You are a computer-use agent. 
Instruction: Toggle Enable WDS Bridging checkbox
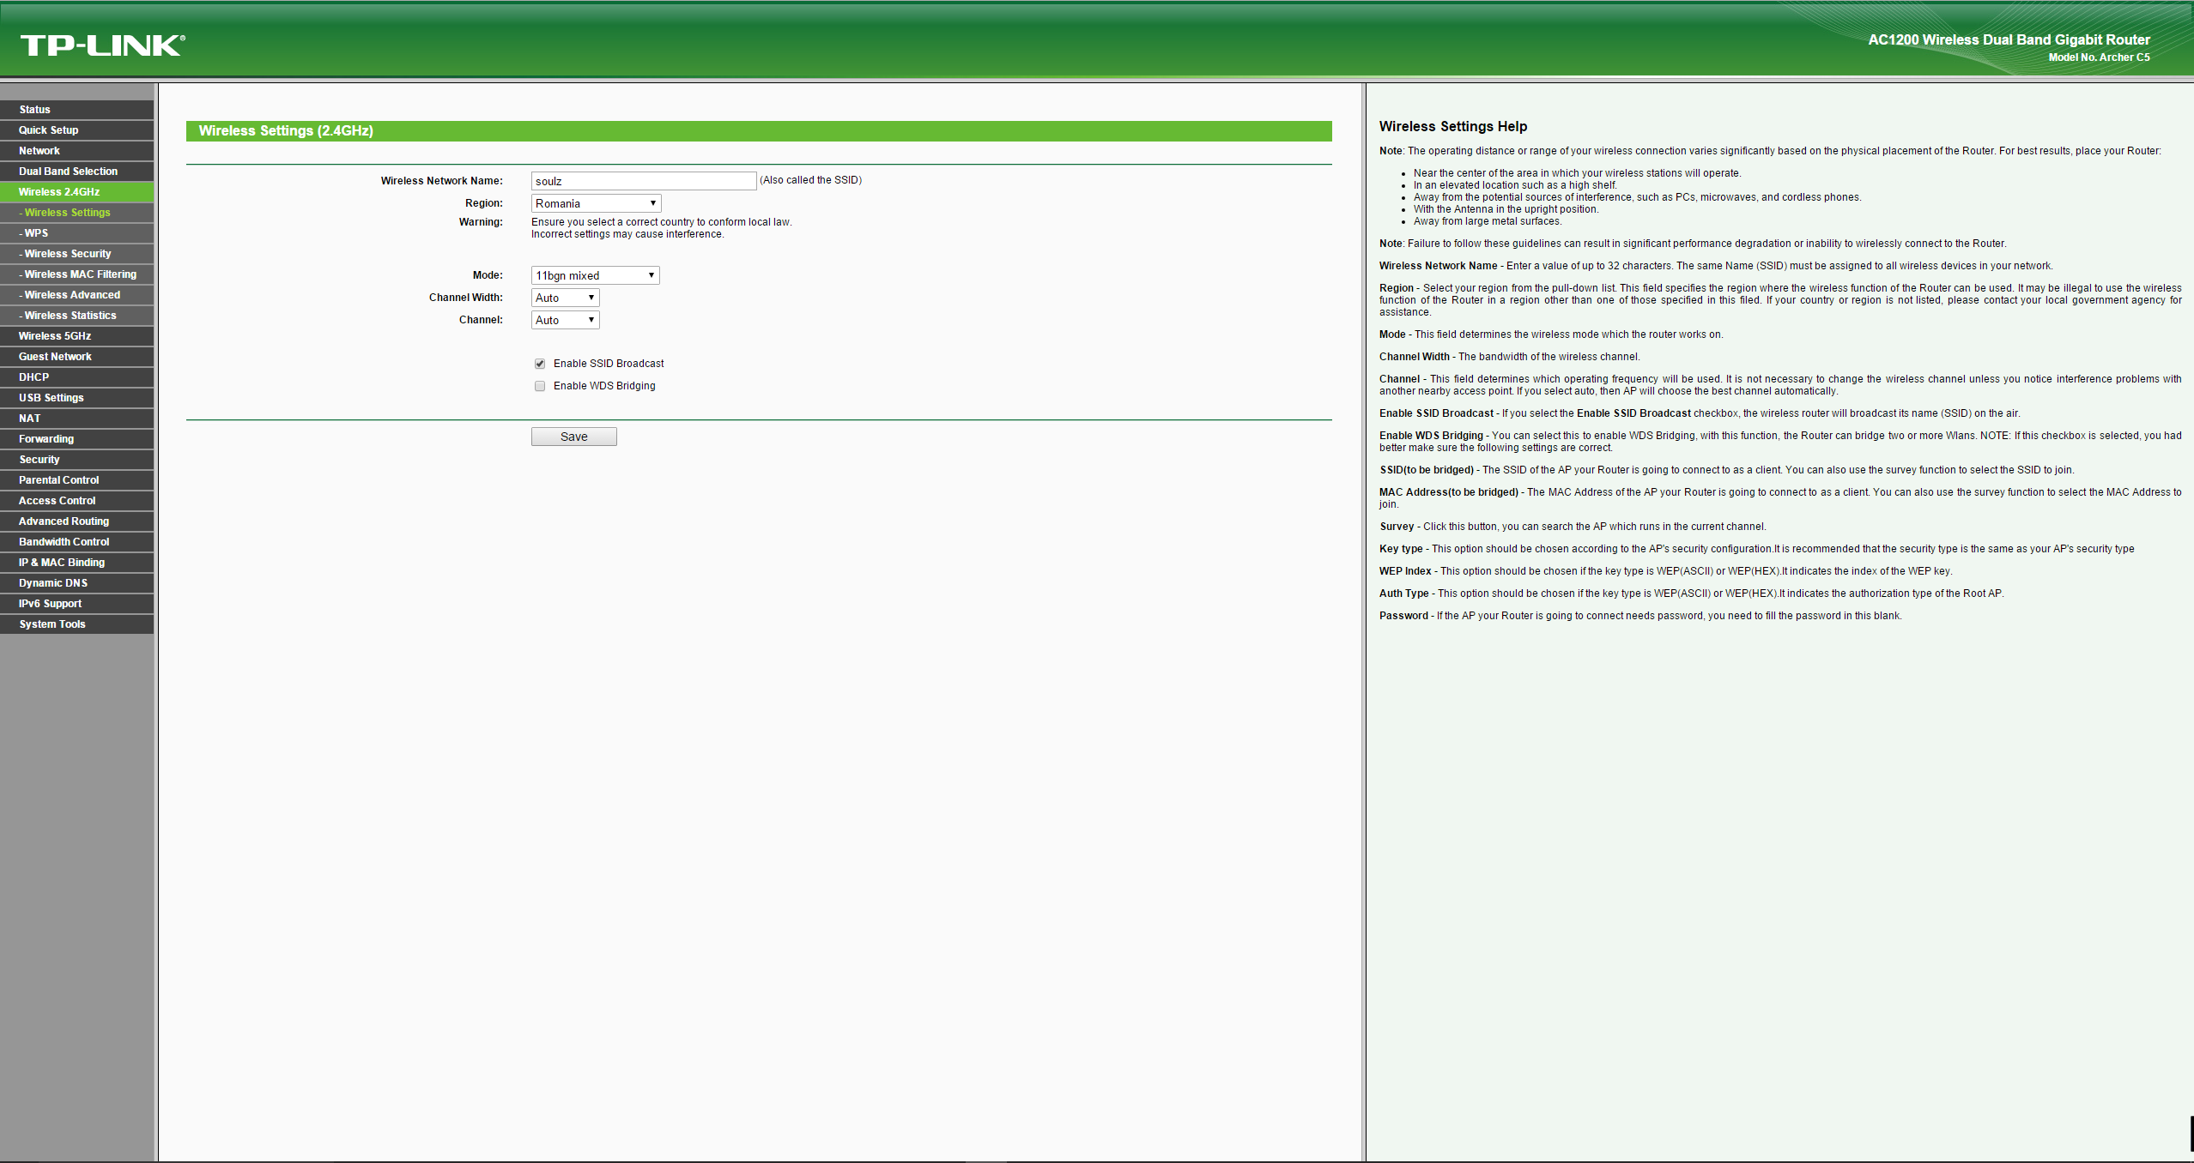pos(540,386)
